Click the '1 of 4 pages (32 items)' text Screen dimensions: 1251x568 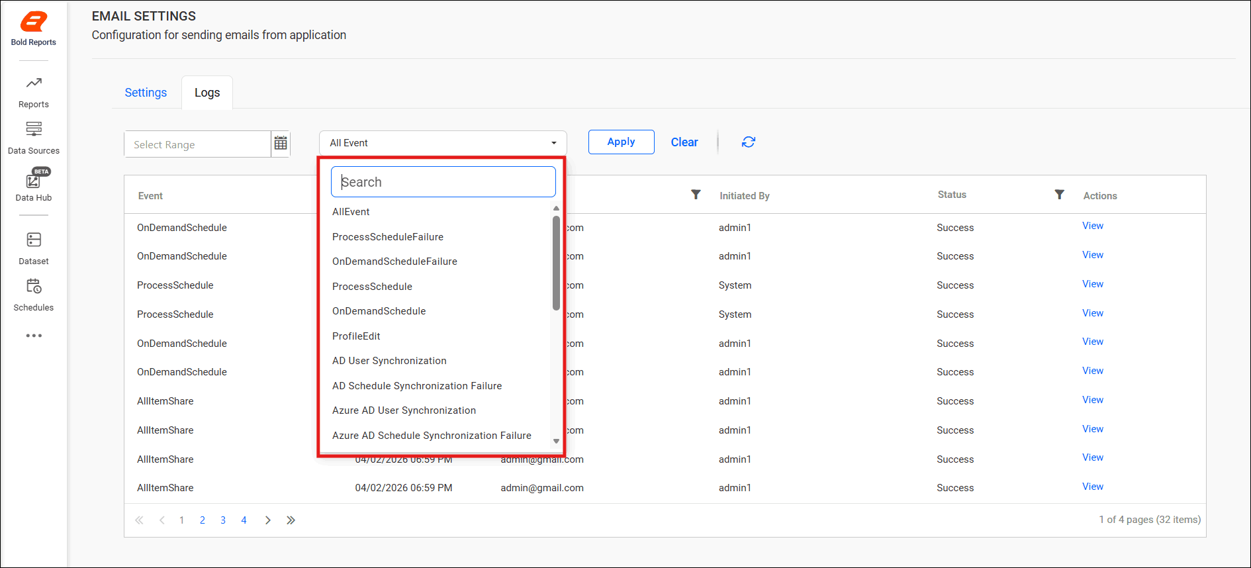pyautogui.click(x=1150, y=520)
